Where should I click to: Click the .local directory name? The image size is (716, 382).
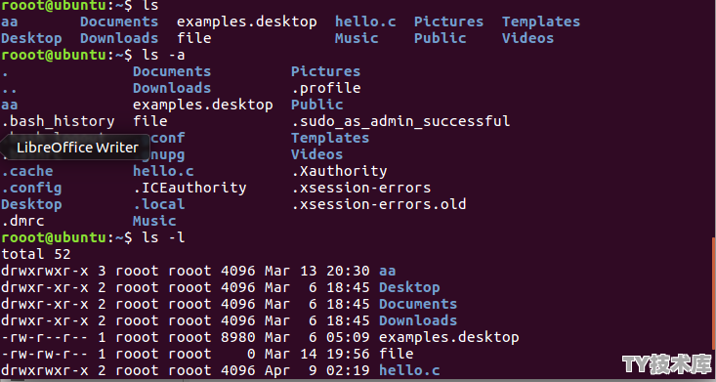coord(159,204)
